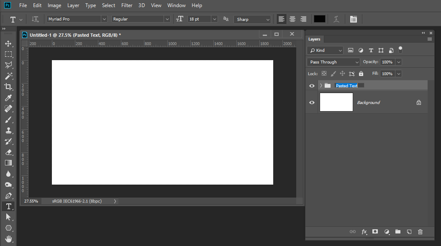The width and height of the screenshot is (441, 246).
Task: Open the Add layer style menu
Action: click(364, 231)
